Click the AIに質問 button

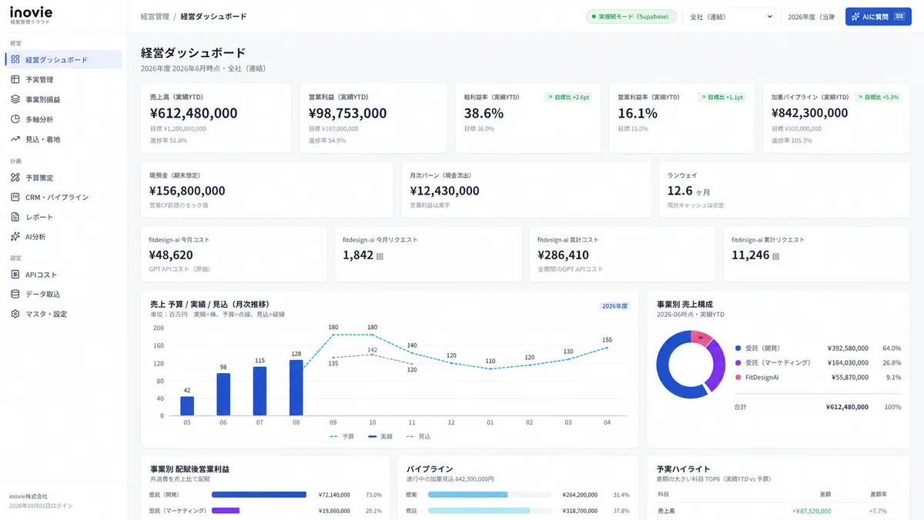click(878, 16)
